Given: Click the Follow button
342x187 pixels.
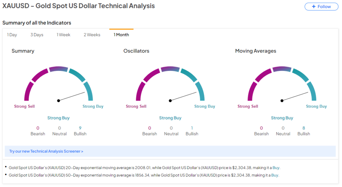Looking at the screenshot, I should tap(321, 7).
